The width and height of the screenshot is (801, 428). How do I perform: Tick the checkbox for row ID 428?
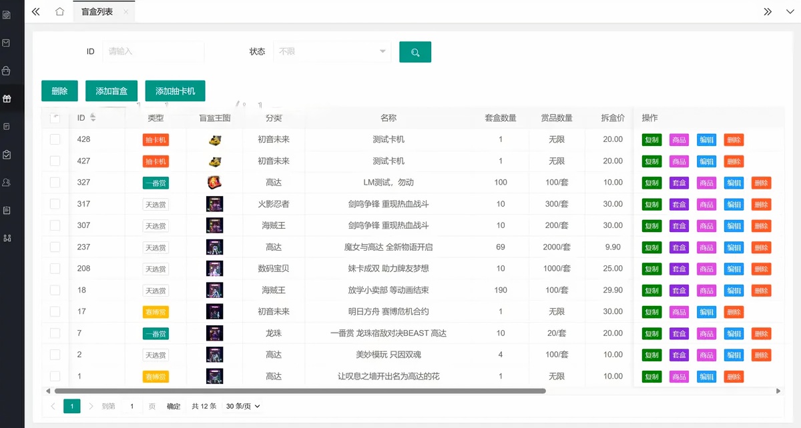coord(55,139)
